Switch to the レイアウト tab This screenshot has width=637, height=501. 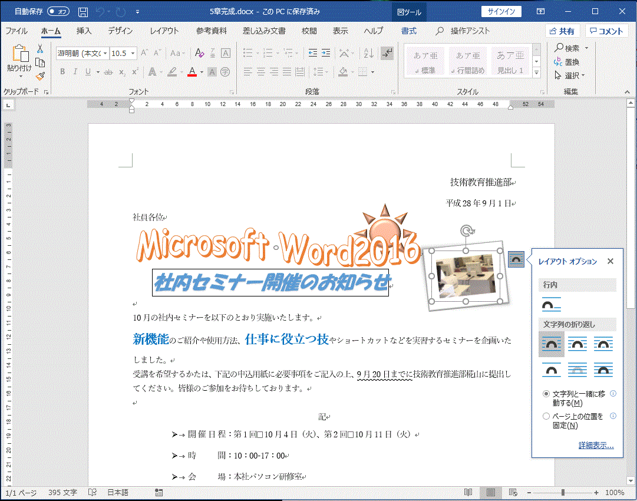[164, 31]
